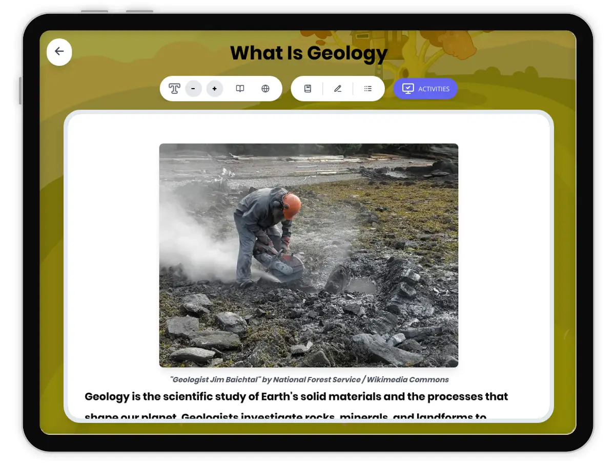This screenshot has width=615, height=464.
Task: Click the text font style icon
Action: tap(174, 89)
